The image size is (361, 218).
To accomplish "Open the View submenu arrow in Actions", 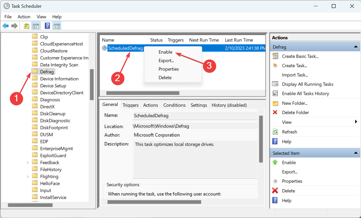I will pos(356,122).
